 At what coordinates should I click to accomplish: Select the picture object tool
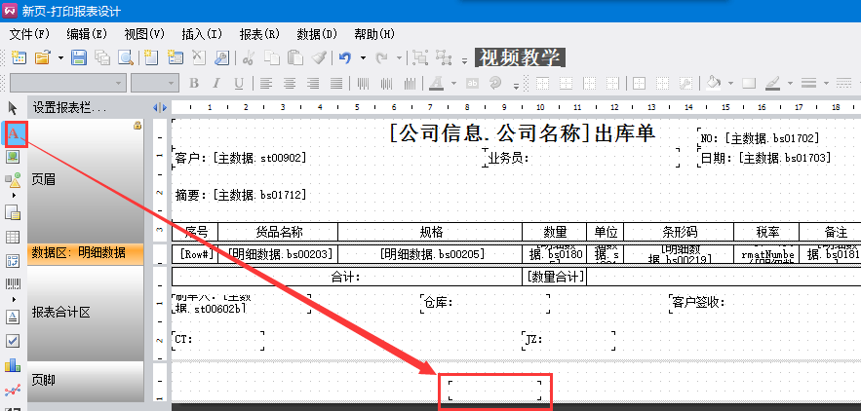(14, 156)
